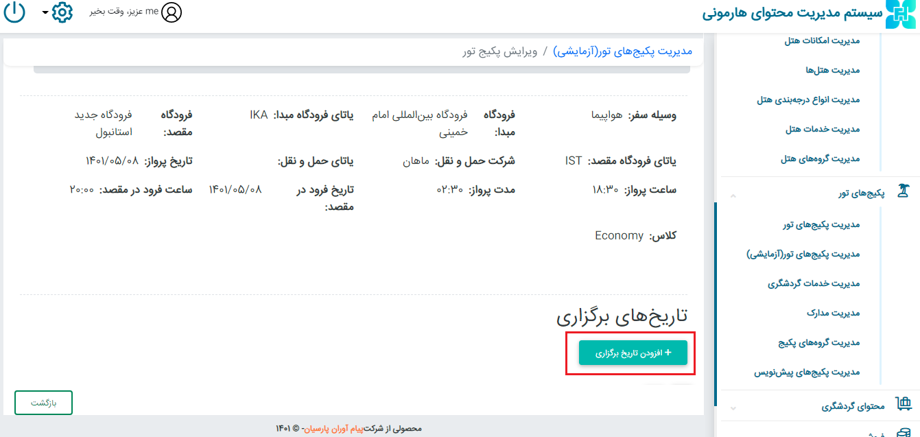The width and height of the screenshot is (920, 437).
Task: Click the power logout icon
Action: click(x=14, y=12)
